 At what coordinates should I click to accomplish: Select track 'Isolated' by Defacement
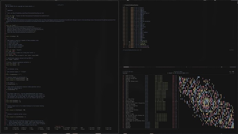[128, 122]
